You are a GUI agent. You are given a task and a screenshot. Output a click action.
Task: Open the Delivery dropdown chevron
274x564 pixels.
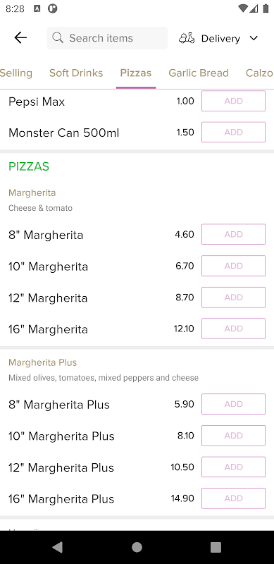tap(254, 38)
